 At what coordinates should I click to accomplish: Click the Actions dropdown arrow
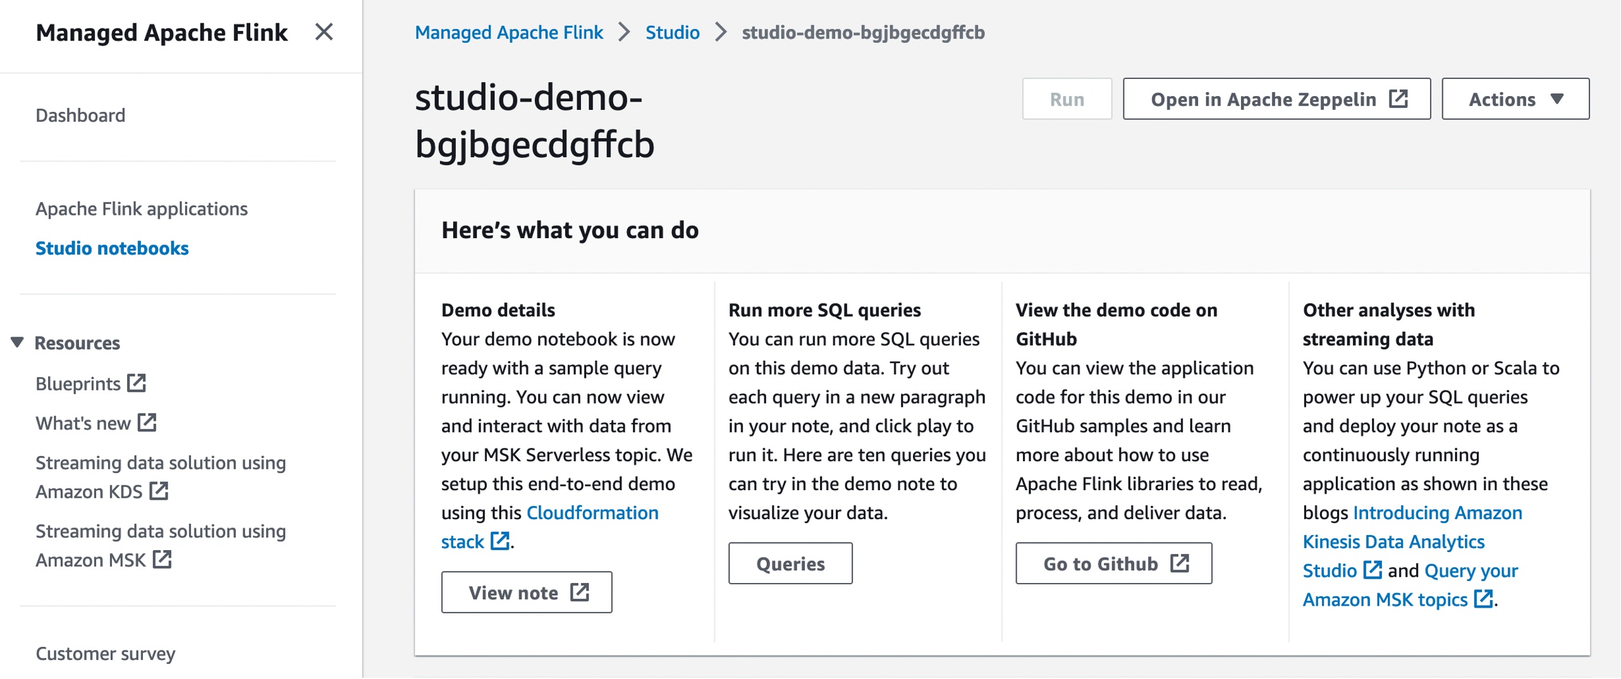[x=1557, y=99]
